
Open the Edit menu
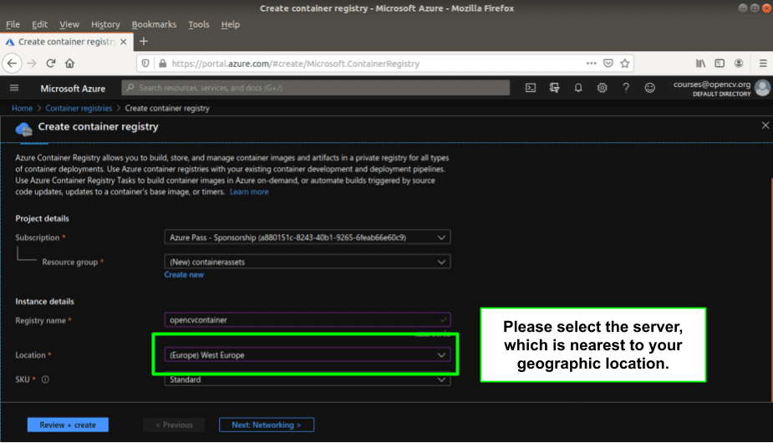39,24
